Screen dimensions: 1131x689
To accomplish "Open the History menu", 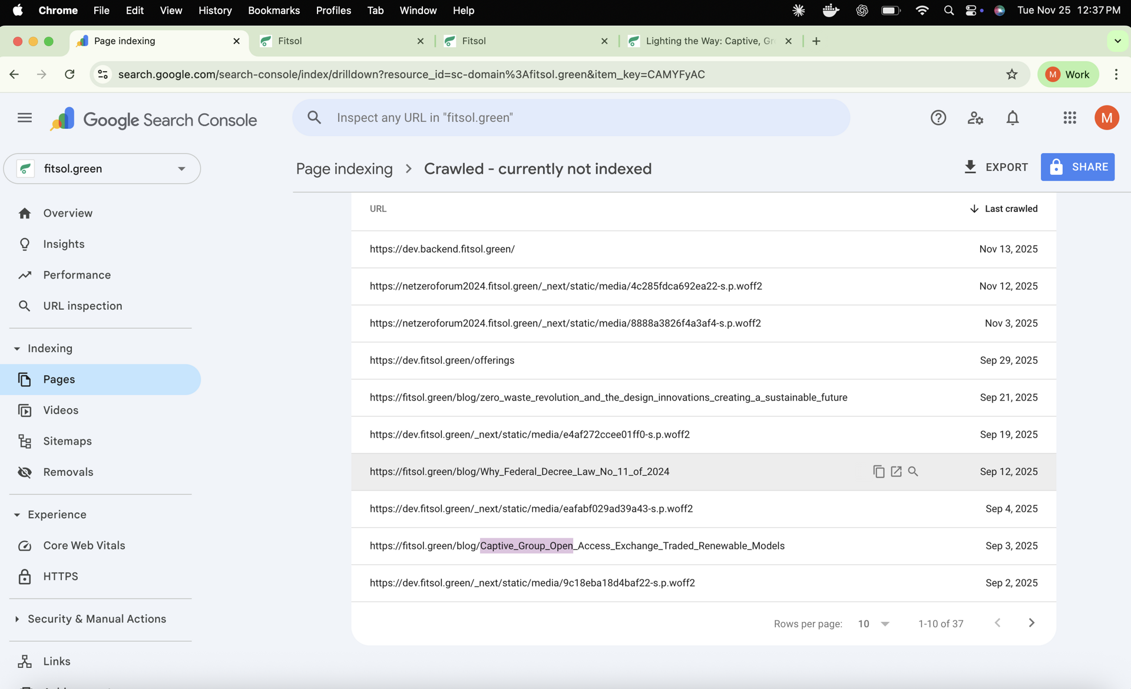I will click(214, 11).
